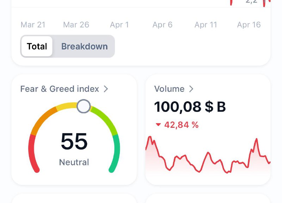This screenshot has height=203, width=282.
Task: Click the 55 index value
Action: [x=74, y=142]
